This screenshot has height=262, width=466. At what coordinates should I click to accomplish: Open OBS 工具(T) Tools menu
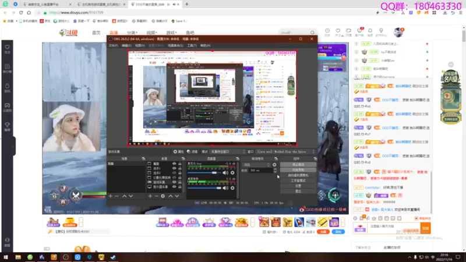pos(192,45)
